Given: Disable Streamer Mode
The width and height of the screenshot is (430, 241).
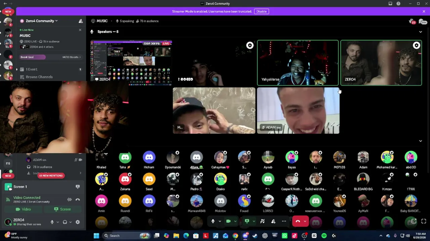Looking at the screenshot, I should point(261,11).
